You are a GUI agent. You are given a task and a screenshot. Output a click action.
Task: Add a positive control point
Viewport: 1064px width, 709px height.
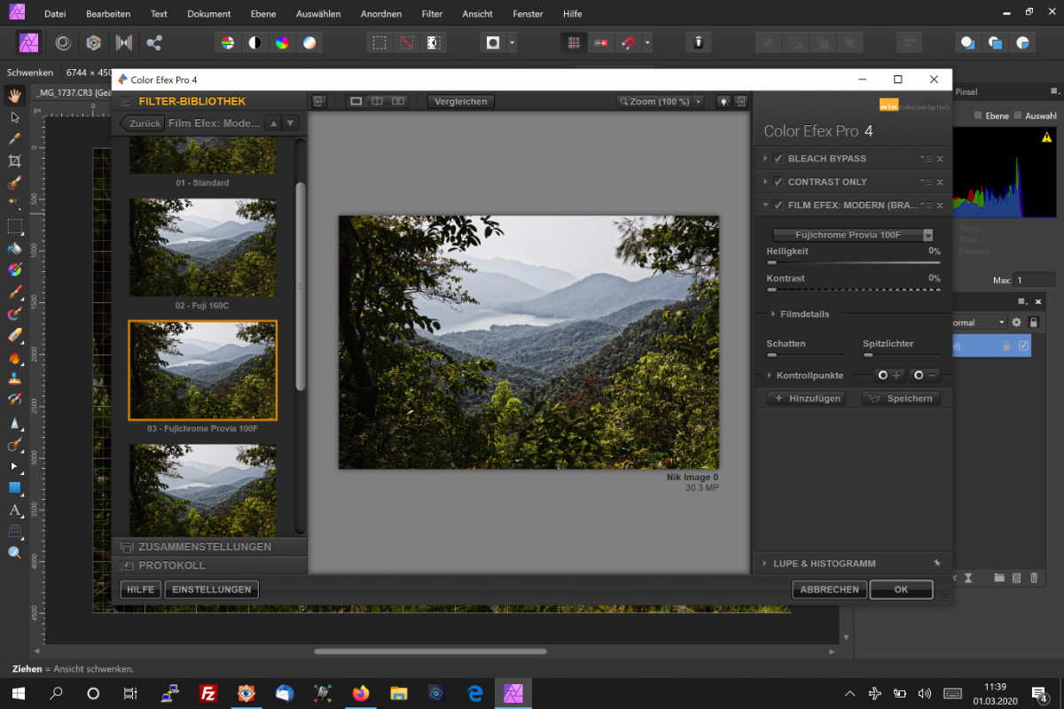[889, 376]
